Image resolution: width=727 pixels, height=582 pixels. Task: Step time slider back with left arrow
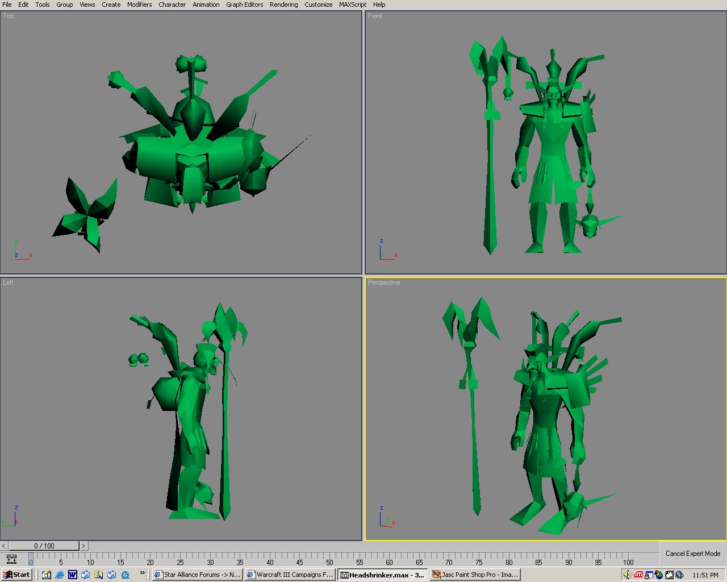click(4, 546)
